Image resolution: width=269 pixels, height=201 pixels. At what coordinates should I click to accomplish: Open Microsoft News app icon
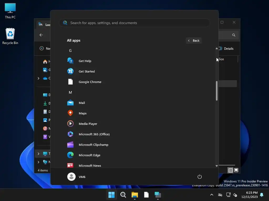(70, 165)
